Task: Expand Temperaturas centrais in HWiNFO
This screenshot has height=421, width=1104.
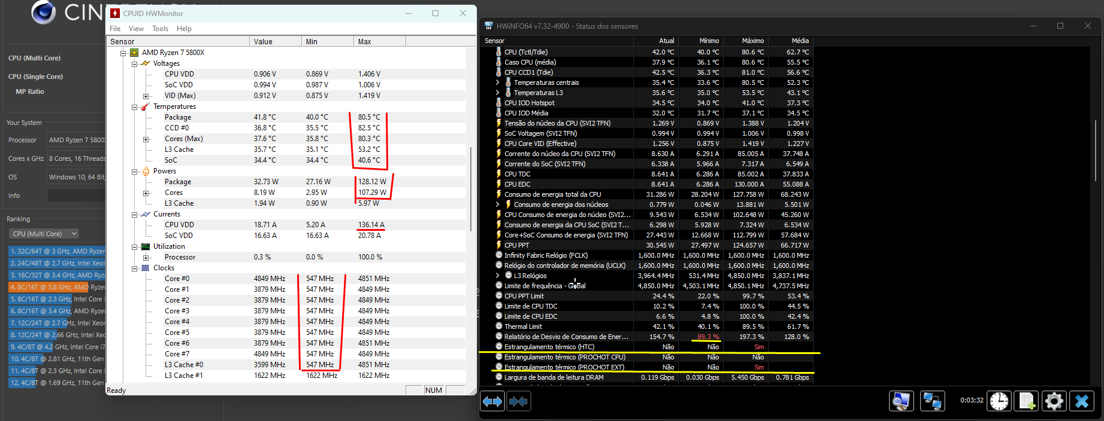Action: [x=497, y=83]
